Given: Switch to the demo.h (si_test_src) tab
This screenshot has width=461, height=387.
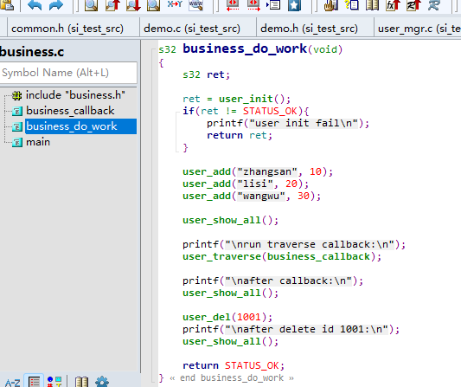Looking at the screenshot, I should point(309,29).
